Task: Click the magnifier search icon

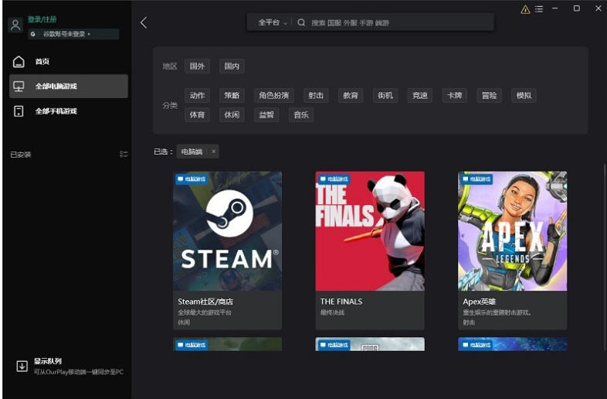Action: pos(301,23)
